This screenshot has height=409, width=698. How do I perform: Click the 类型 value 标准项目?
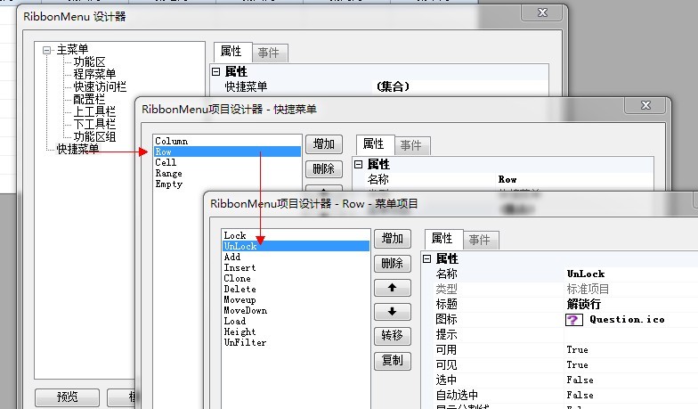(x=630, y=289)
